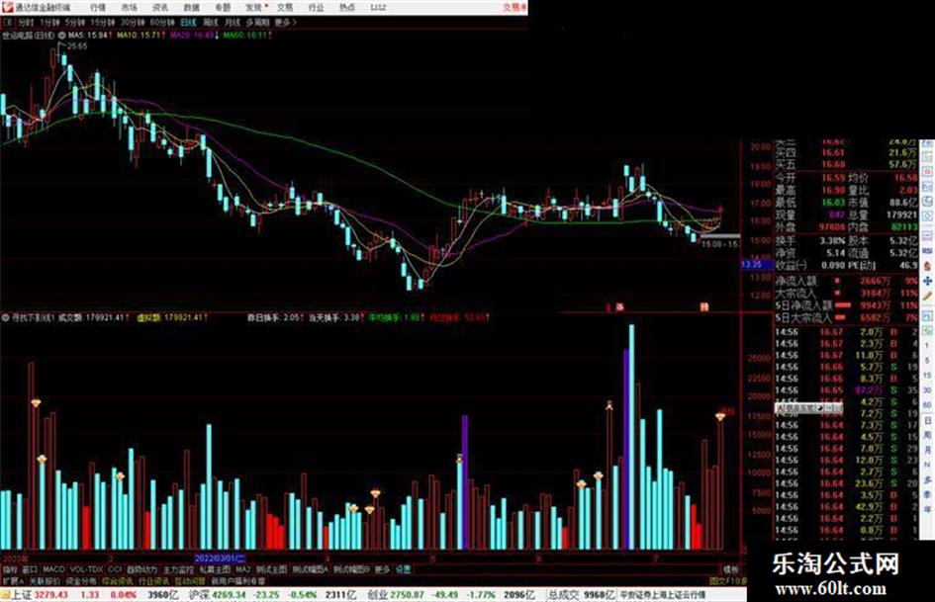Open the L1L2 menu
Viewport: 935px width, 602px height.
(x=377, y=8)
